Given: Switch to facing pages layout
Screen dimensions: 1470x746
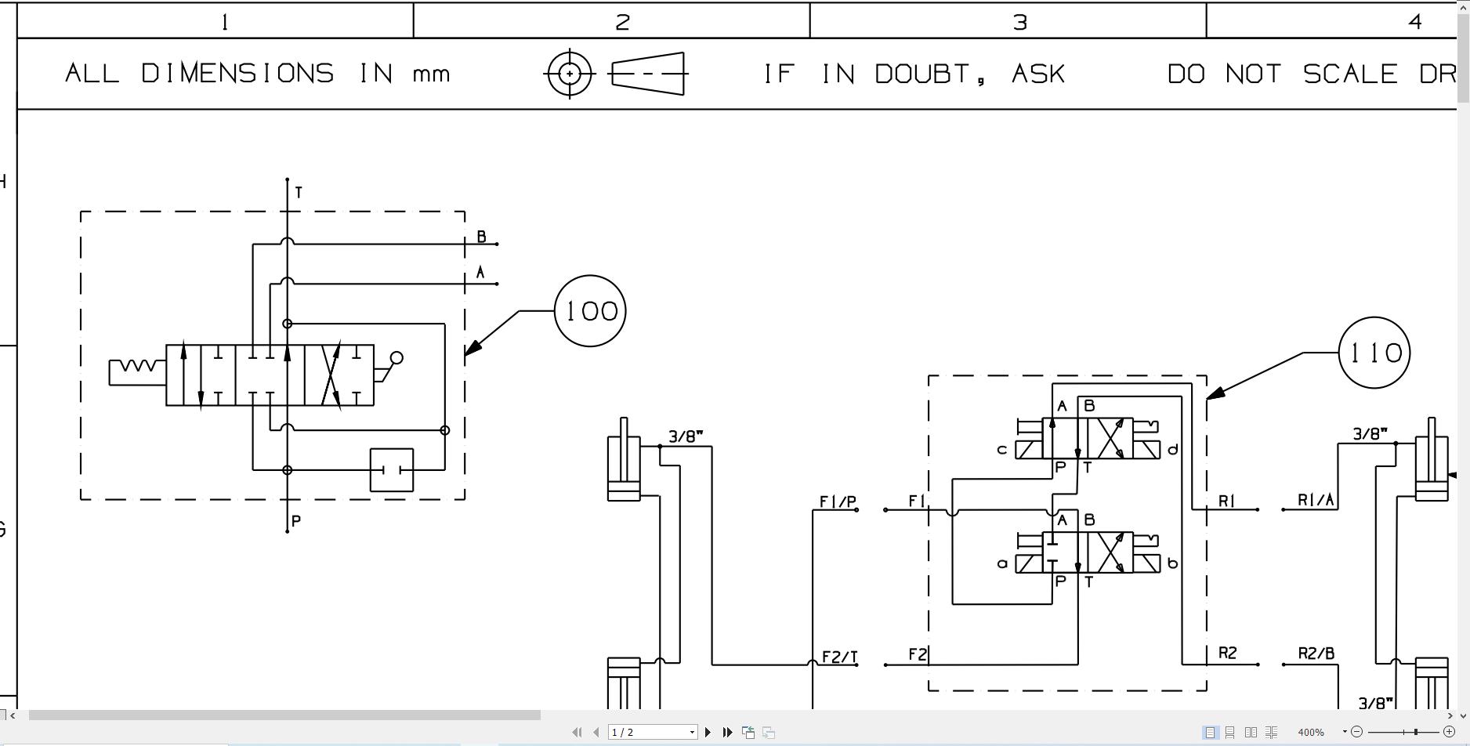Looking at the screenshot, I should 1251,732.
